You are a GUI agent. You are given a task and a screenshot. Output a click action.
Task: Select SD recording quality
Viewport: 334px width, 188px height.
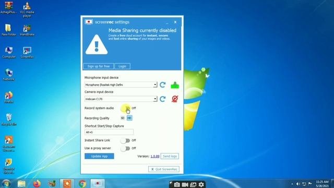pyautogui.click(x=123, y=118)
